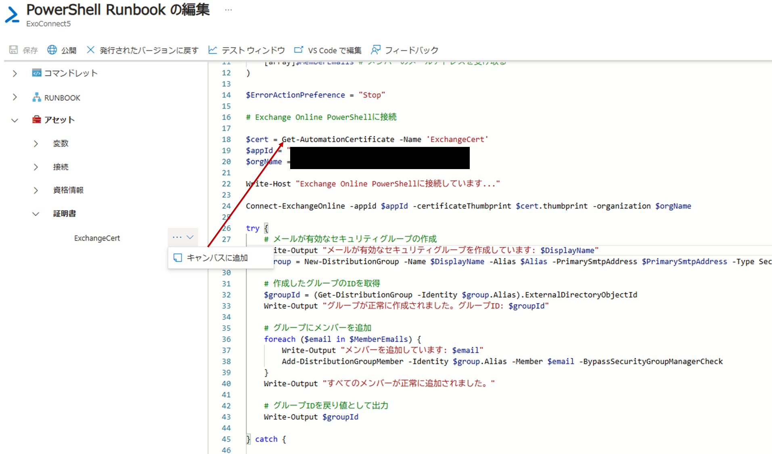
Task: Click line number 14 in gutter
Action: point(226,95)
